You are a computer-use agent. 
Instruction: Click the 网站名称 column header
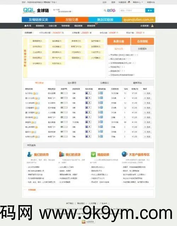click(x=29, y=89)
